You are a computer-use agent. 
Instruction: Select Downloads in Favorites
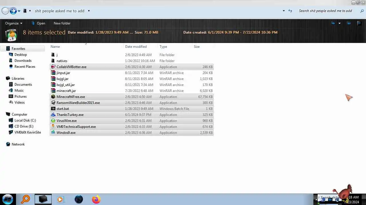tap(23, 61)
